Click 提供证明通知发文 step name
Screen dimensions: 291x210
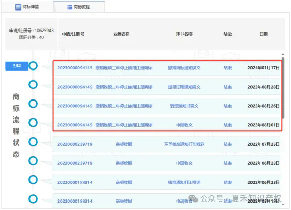(x=184, y=87)
